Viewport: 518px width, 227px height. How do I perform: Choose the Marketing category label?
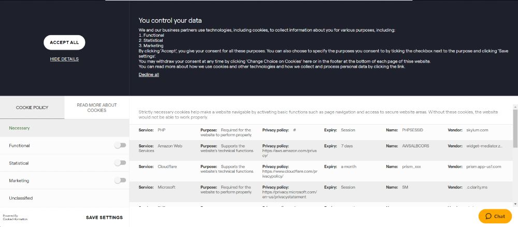(19, 181)
